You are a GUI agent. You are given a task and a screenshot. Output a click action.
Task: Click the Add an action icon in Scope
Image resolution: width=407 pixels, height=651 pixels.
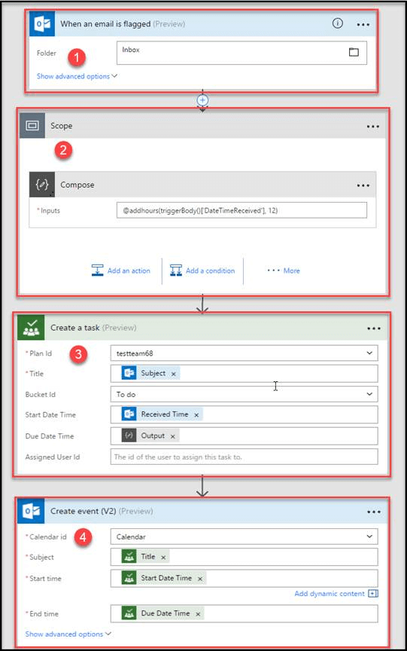tap(97, 270)
